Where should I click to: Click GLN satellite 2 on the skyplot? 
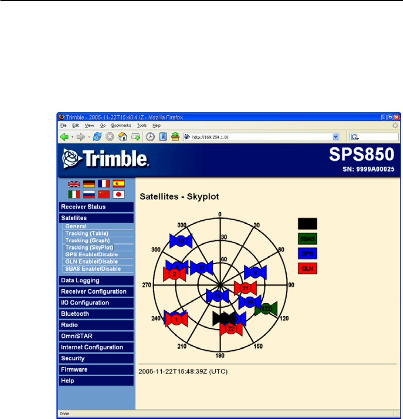pos(174,274)
